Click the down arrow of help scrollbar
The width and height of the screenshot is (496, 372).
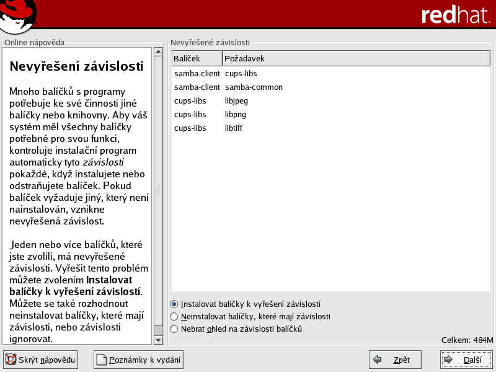158,340
